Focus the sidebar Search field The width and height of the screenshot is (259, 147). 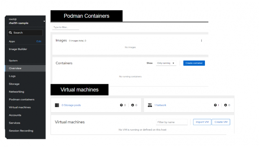click(x=25, y=33)
